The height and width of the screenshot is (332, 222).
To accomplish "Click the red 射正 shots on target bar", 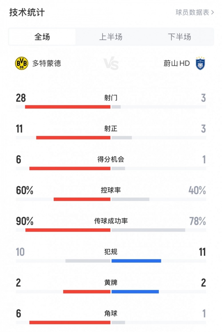I will 73,138.
